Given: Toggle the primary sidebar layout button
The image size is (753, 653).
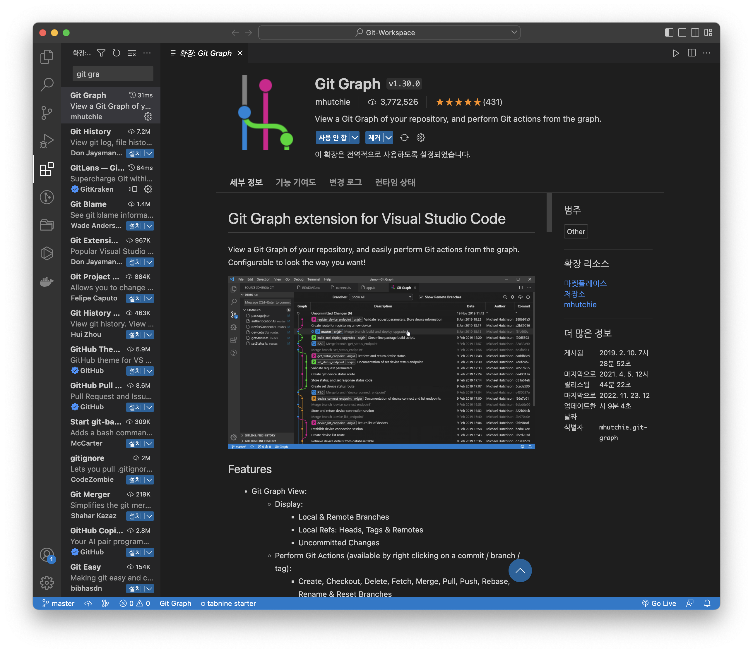Looking at the screenshot, I should click(x=669, y=33).
